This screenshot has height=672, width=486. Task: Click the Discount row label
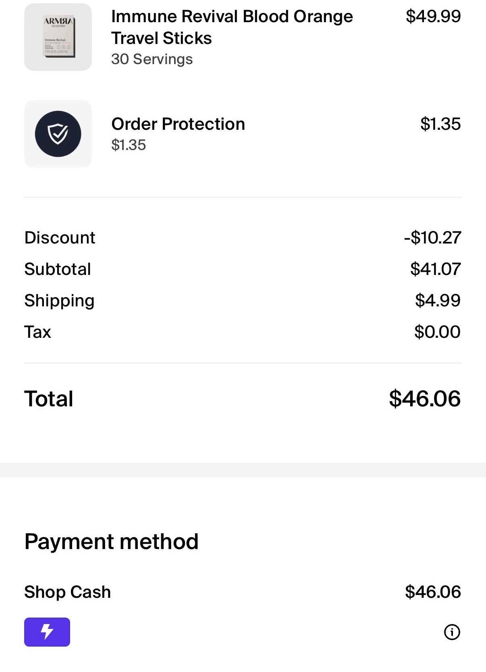point(60,237)
